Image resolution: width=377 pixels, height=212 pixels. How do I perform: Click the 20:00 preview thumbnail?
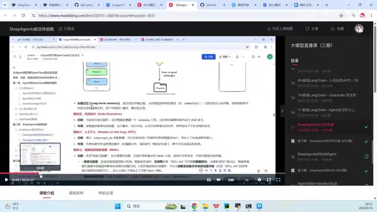click(x=41, y=157)
